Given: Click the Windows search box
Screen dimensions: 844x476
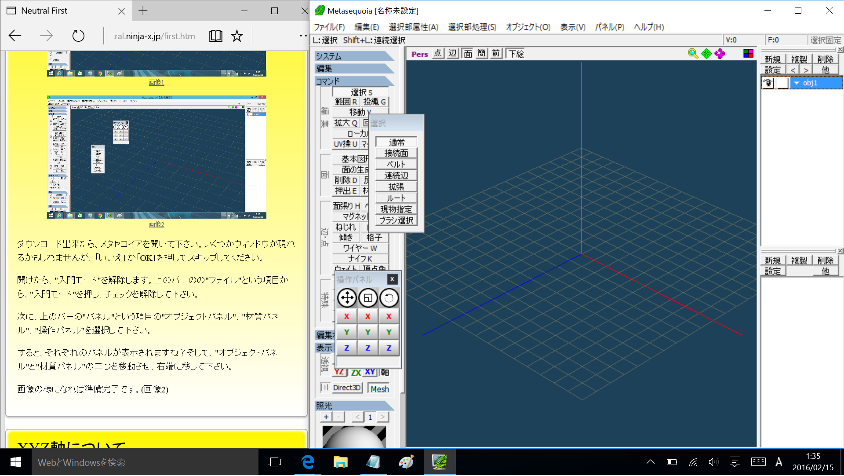Looking at the screenshot, I should coord(145,462).
